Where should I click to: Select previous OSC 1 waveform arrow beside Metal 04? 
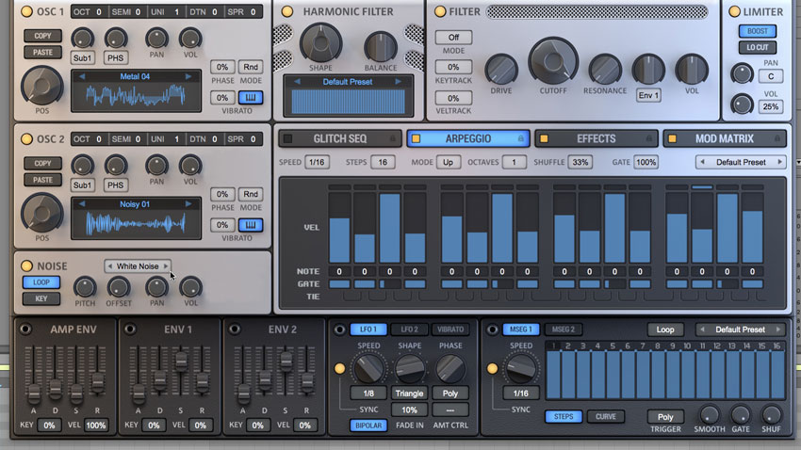(x=82, y=76)
